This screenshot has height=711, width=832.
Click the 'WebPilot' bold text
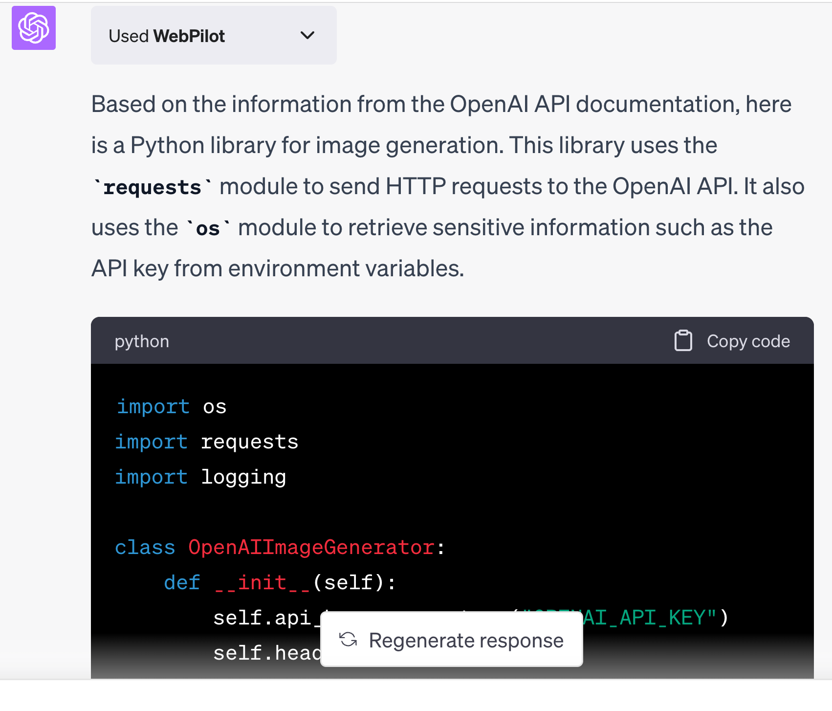pos(189,36)
